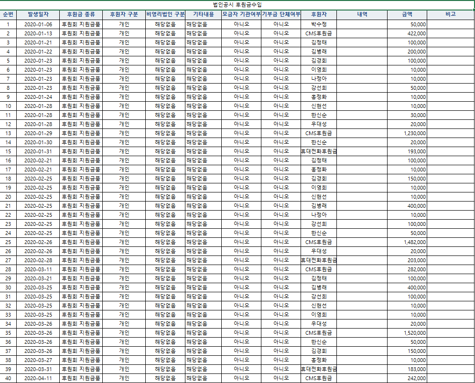Click the 기부금 단체여부 column header
Screen dimensions: 475x383
pyautogui.click(x=281, y=14)
